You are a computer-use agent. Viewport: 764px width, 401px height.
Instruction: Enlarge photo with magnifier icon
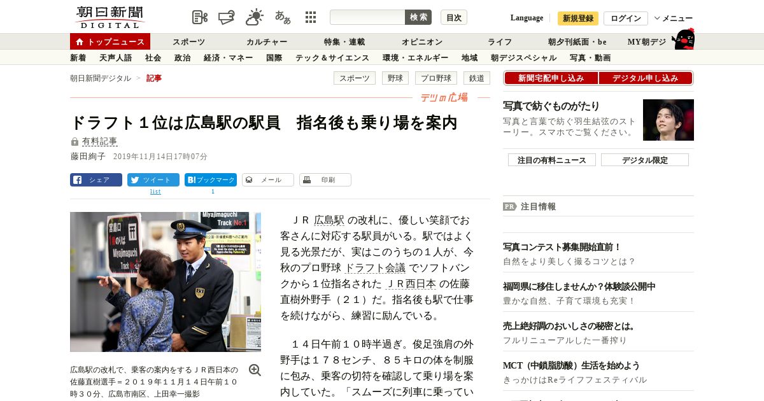coord(255,370)
